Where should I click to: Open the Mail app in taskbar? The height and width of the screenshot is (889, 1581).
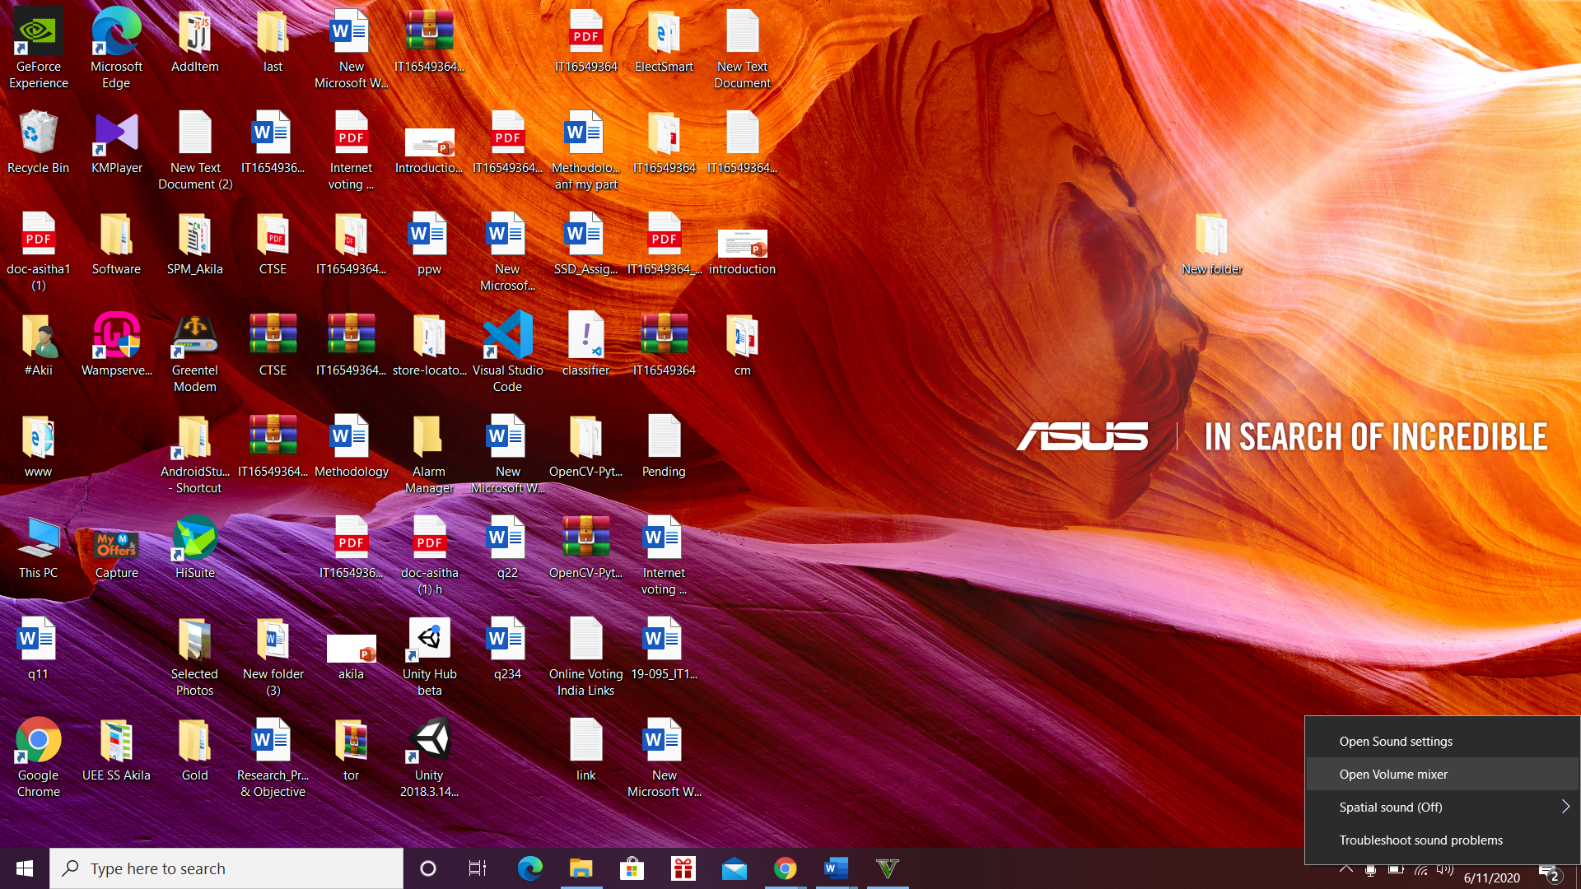[x=734, y=868]
